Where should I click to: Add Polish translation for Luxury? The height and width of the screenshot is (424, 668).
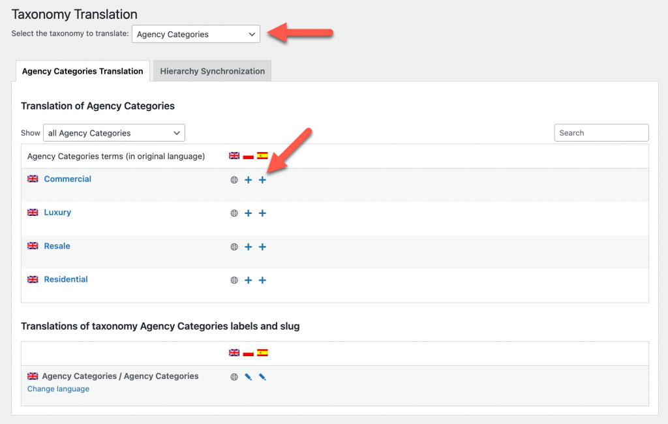(x=248, y=213)
